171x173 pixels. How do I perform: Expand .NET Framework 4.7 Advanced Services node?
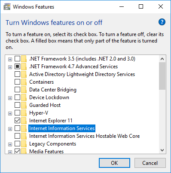10,67
